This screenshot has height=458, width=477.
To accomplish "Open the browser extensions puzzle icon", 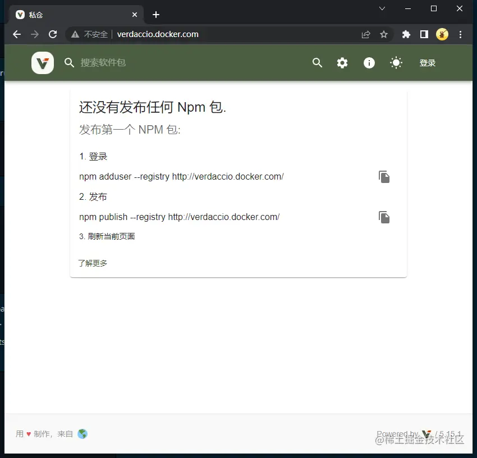I will coord(406,34).
